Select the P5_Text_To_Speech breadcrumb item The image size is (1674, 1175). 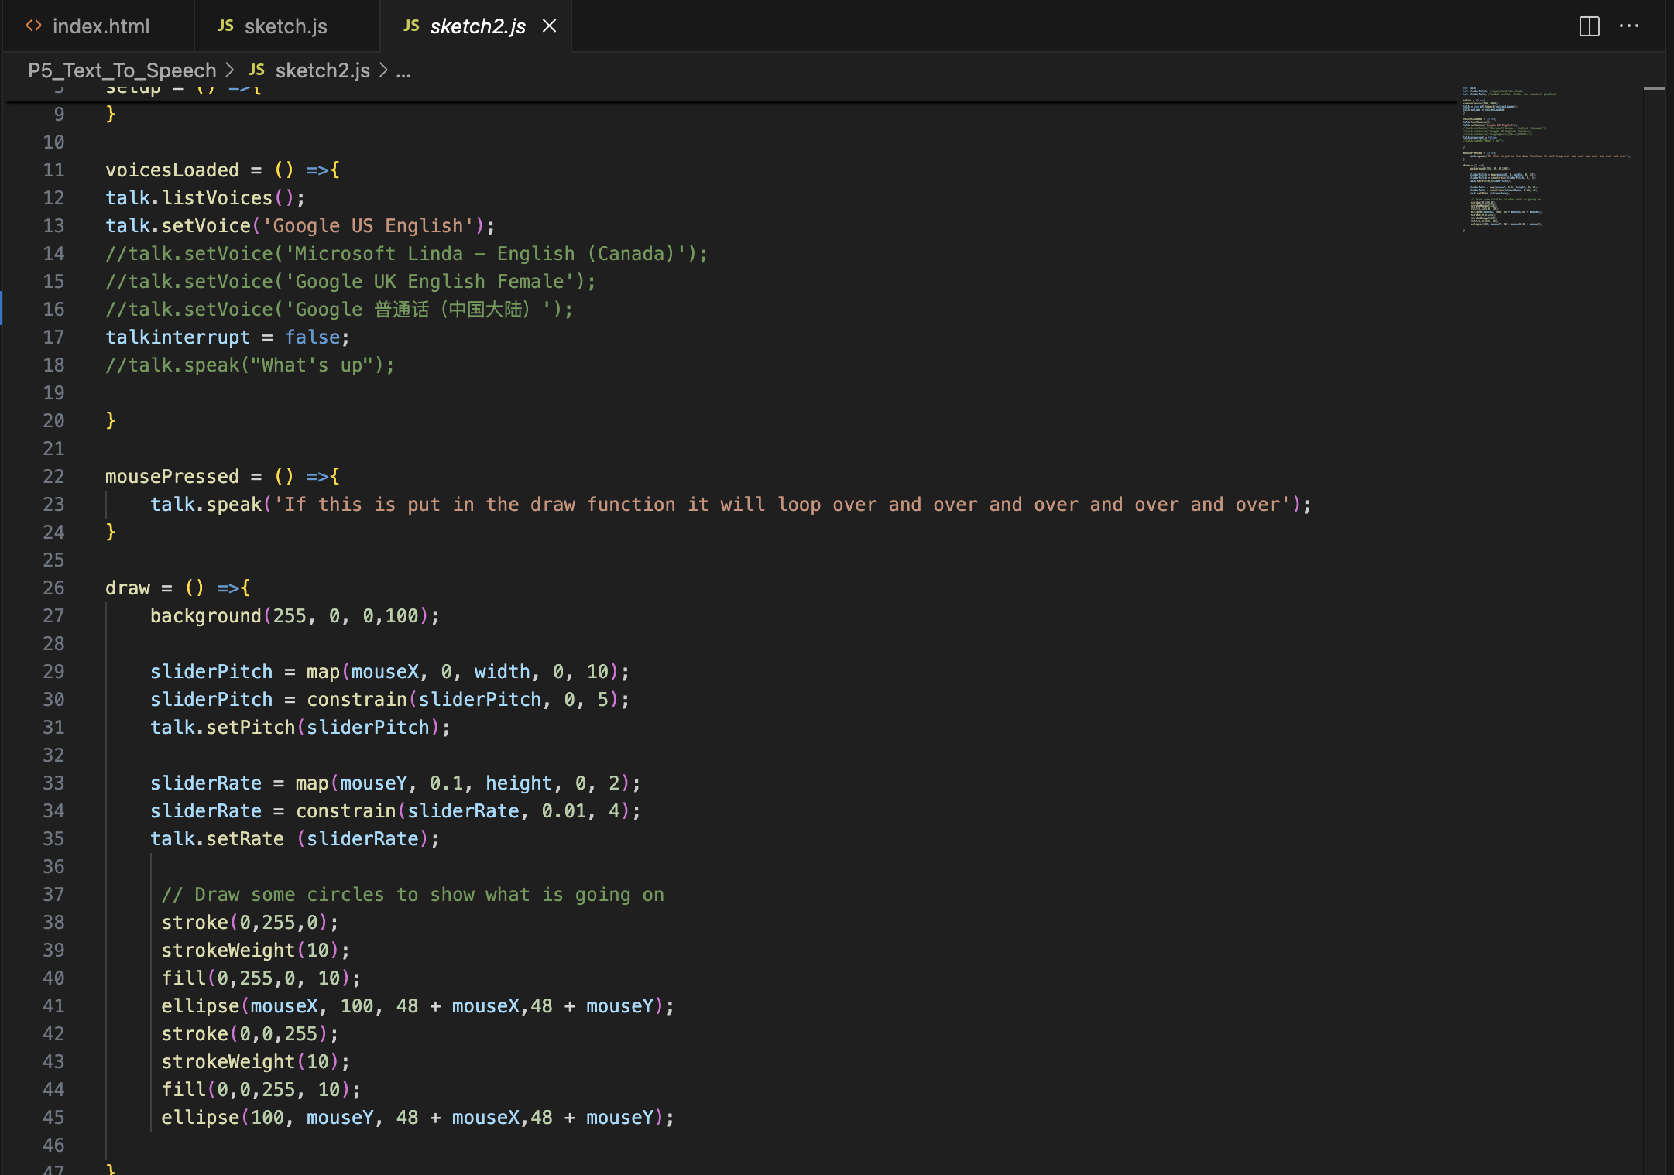tap(122, 70)
